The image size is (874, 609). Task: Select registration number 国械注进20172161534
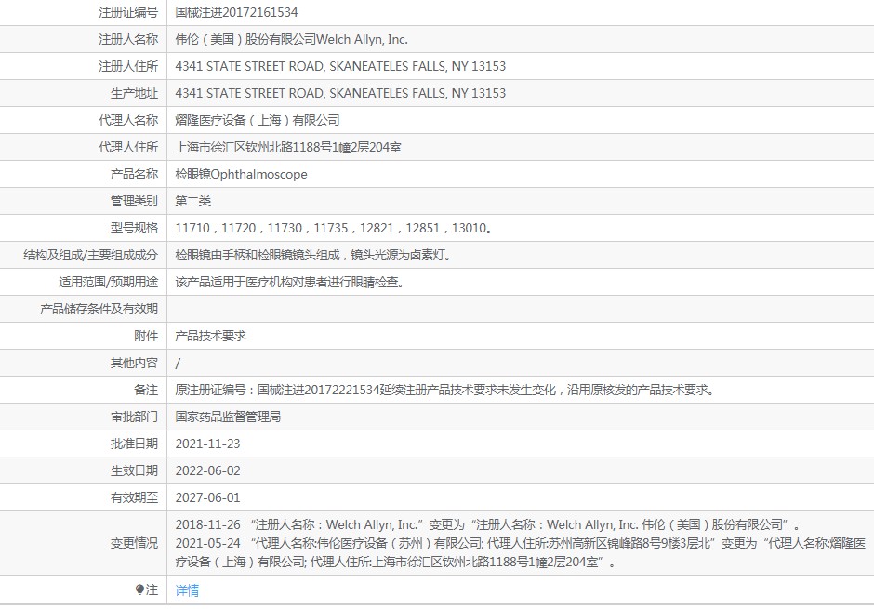[x=236, y=12]
